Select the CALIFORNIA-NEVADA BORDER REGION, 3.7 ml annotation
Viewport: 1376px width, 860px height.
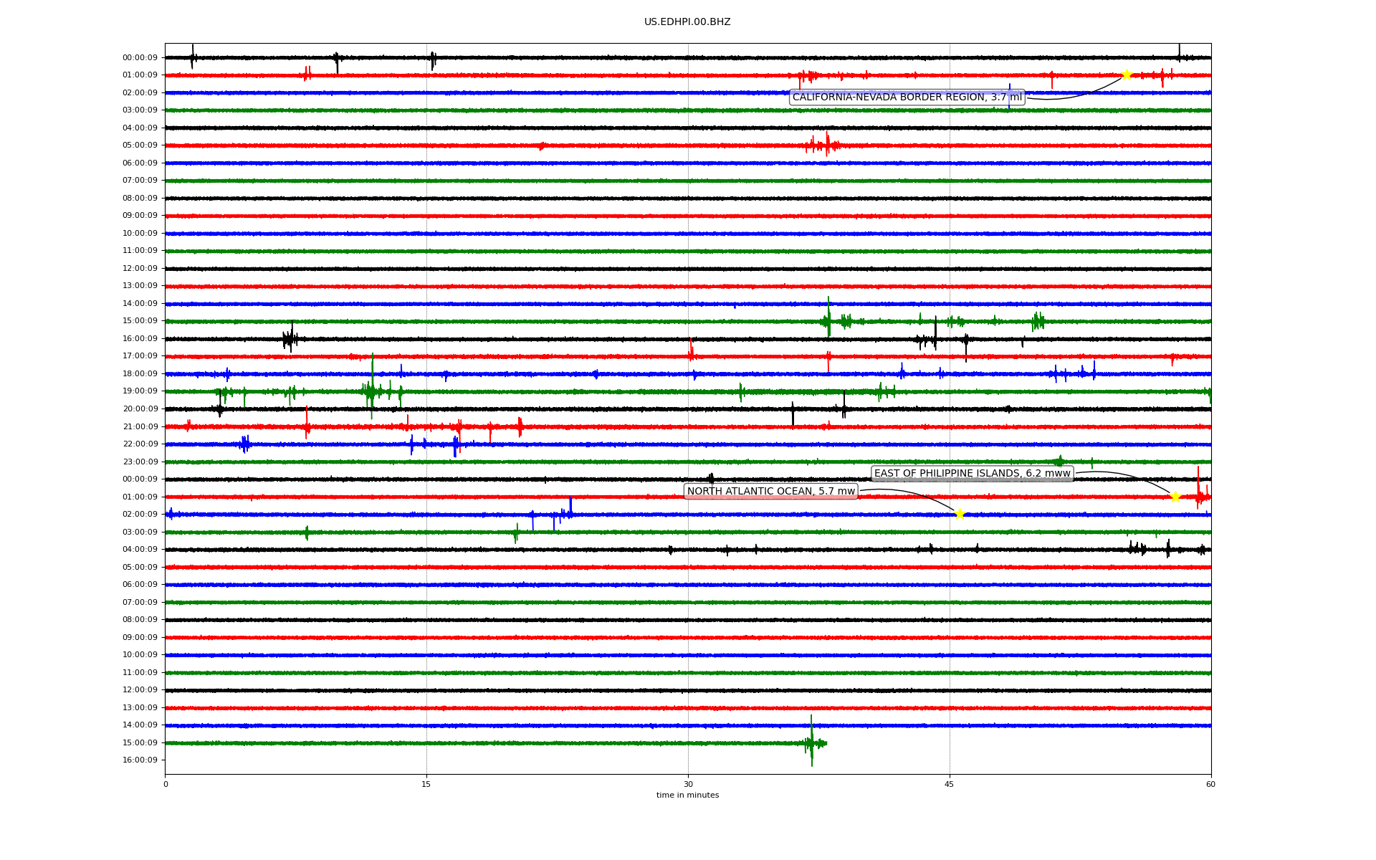pos(907,97)
